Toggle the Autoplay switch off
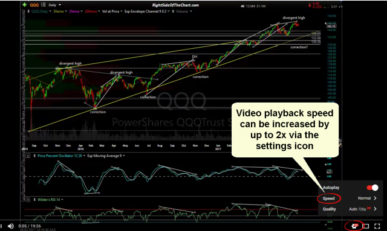Image resolution: width=387 pixels, height=231 pixels. [372, 188]
